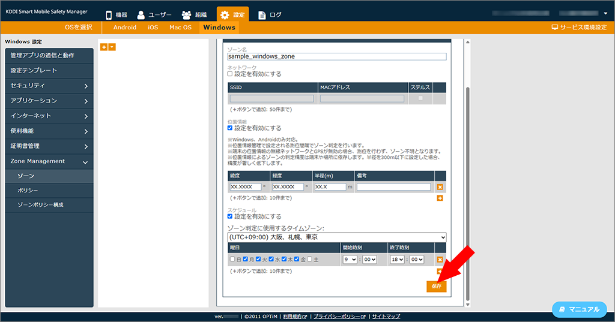Open 設定テンプレート menu item
615x322 pixels.
click(x=49, y=71)
